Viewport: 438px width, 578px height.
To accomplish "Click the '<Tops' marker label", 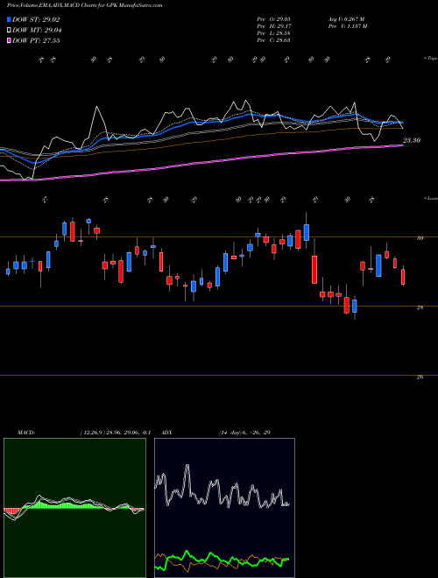I will coord(430,59).
